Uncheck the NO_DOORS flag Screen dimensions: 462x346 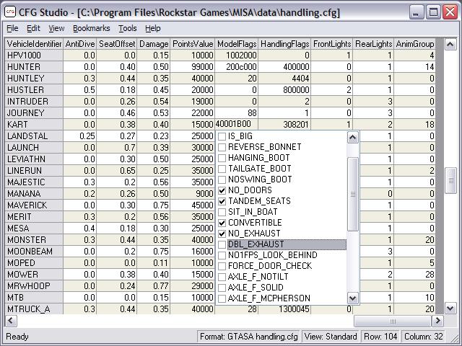pyautogui.click(x=222, y=190)
